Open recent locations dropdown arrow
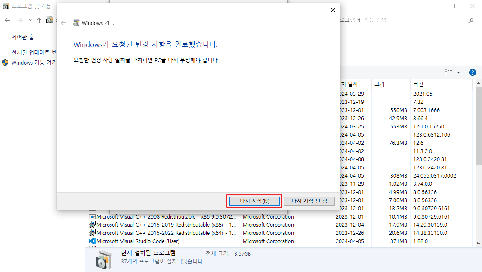 (x=30, y=20)
